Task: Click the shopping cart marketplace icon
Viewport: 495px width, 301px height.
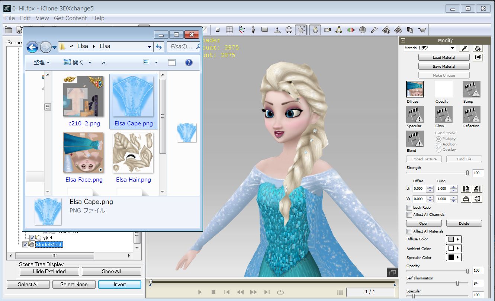Action: coord(422,30)
